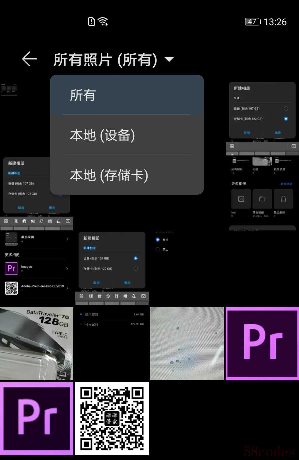Open the Pr logo beside the green-dots photo
This screenshot has width=299, height=460.
(x=262, y=344)
